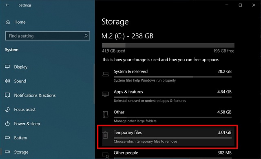261x159 pixels.
Task: Click the sidebar vertical scrollbar
Action: (x=94, y=84)
